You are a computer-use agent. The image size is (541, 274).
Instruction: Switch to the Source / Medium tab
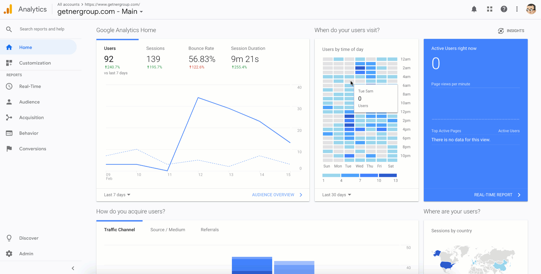tap(168, 230)
